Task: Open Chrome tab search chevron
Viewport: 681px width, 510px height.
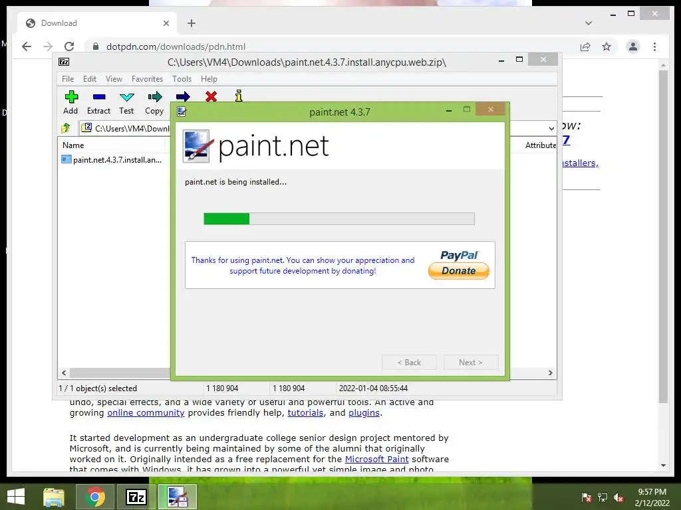Action: click(x=589, y=23)
